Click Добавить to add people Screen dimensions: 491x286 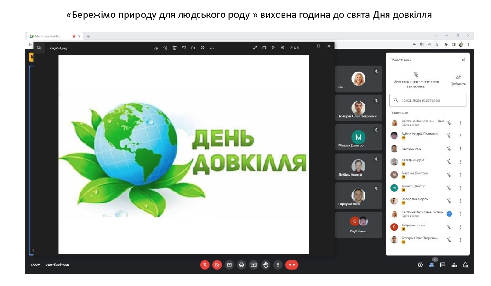[x=458, y=80]
